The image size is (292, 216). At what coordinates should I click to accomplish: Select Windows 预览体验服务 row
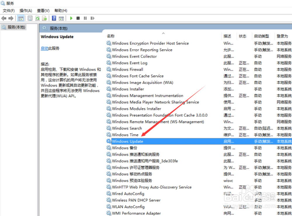click(x=199, y=180)
